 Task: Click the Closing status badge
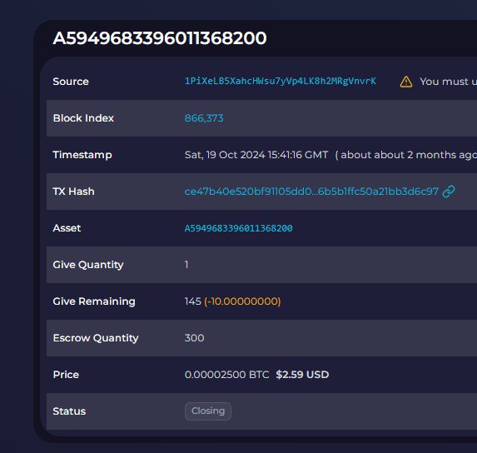pyautogui.click(x=208, y=411)
